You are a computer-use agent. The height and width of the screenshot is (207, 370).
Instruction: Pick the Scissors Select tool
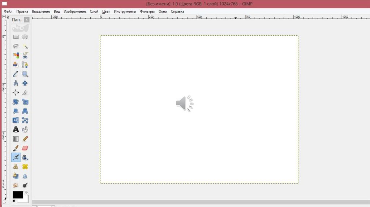click(x=25, y=56)
